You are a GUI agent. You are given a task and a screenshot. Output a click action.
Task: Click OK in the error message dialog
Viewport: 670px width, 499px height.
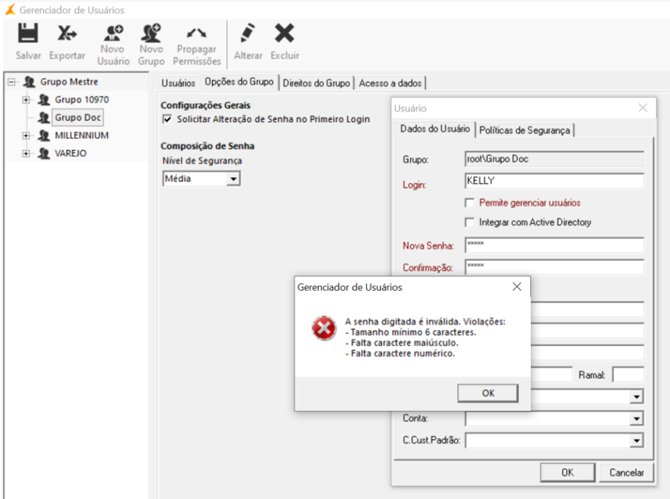[488, 393]
